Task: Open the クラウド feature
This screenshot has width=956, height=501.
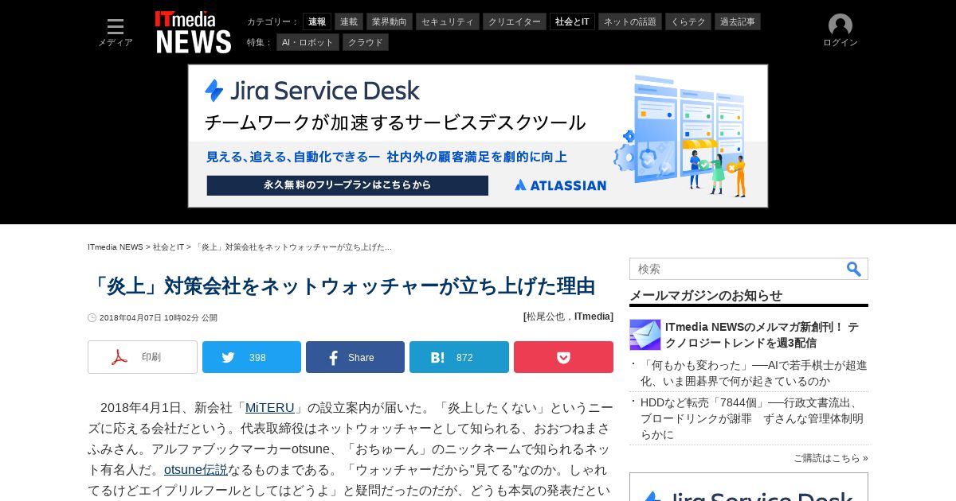Action: [x=366, y=42]
